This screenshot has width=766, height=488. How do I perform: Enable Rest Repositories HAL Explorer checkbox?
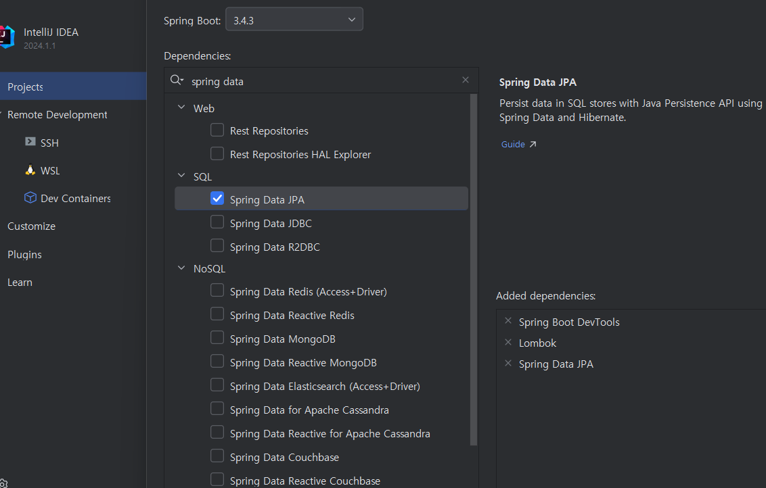[217, 153]
